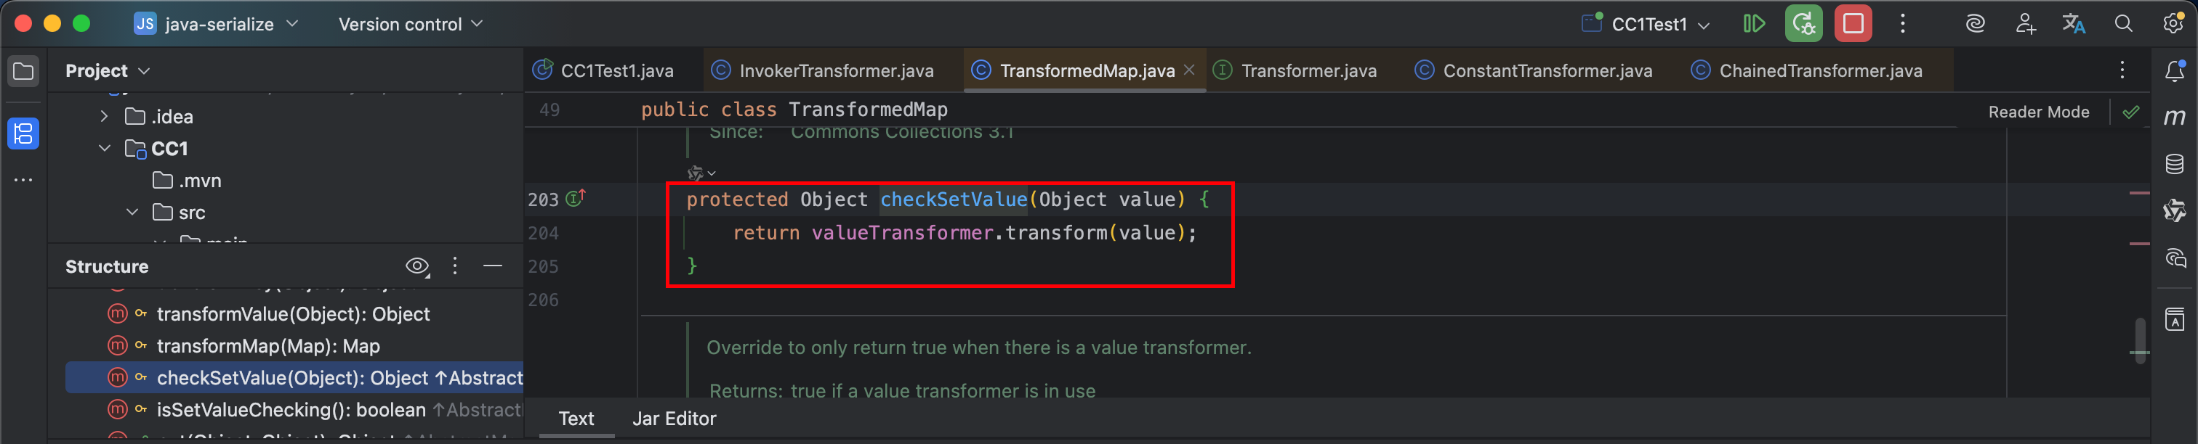This screenshot has height=444, width=2198.
Task: Collapse the CC1 module folder
Action: click(x=104, y=148)
